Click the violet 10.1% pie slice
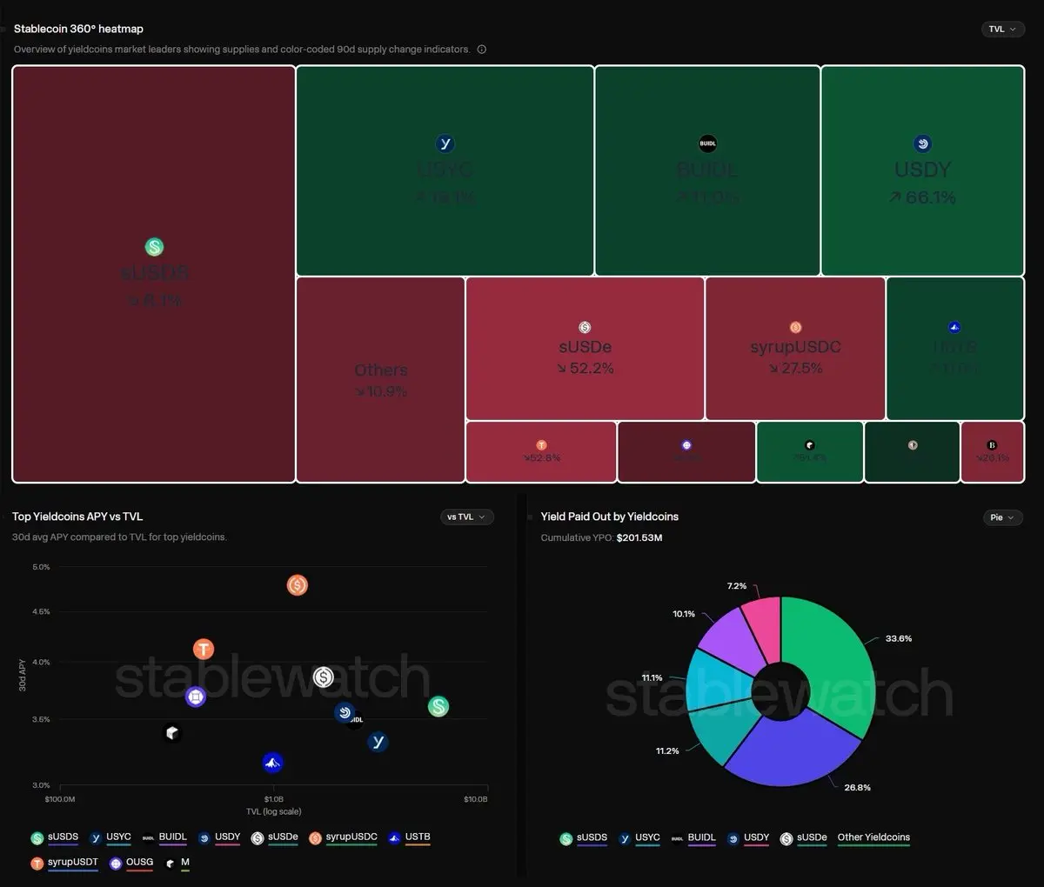This screenshot has height=887, width=1044. (733, 637)
